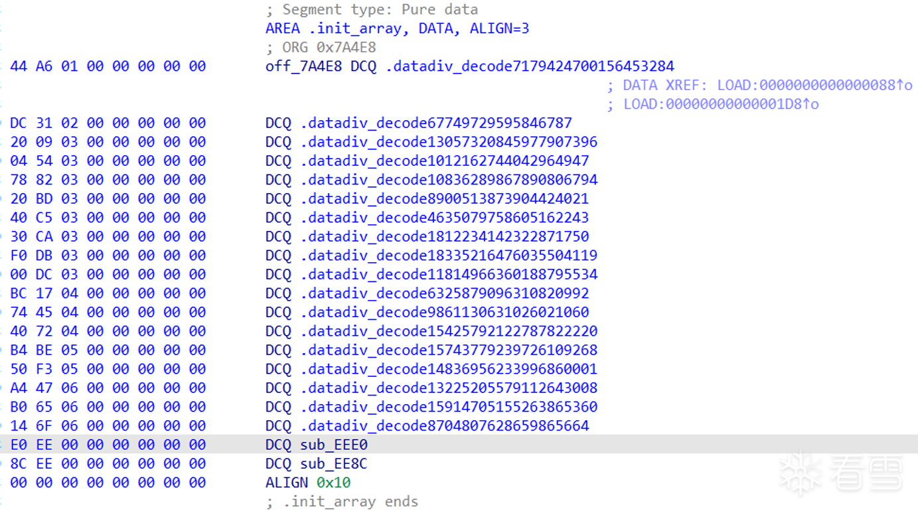Select symbol .datadiv_decode9861130631026021060
918x513 pixels.
click(445, 313)
